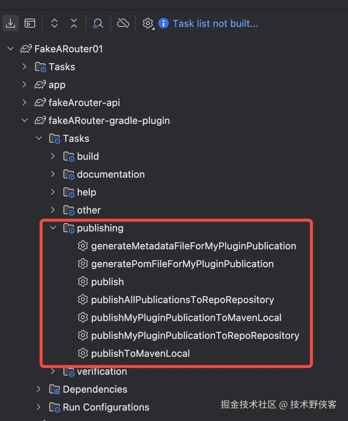The image size is (348, 421).
Task: Click the Analyze Dependencies icon
Action: (x=98, y=24)
